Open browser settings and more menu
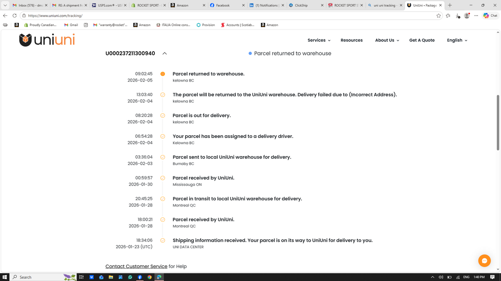Viewport: 501px width, 281px height. coord(476,16)
